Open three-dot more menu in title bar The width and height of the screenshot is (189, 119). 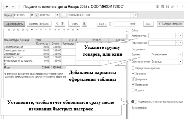click(x=178, y=6)
